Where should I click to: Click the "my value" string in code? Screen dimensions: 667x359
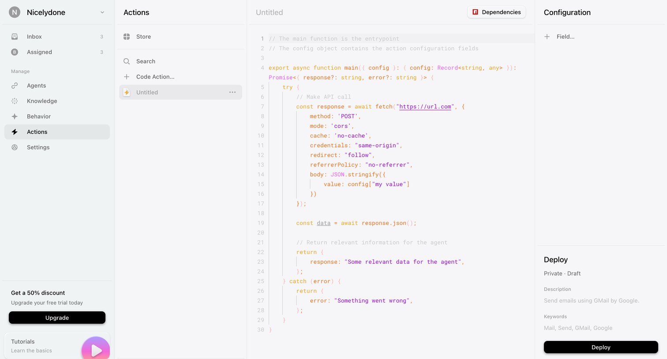click(x=389, y=184)
